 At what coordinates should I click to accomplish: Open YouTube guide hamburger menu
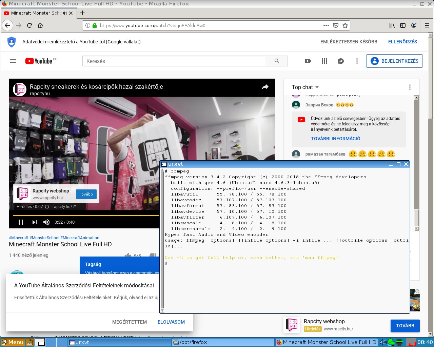click(x=13, y=61)
